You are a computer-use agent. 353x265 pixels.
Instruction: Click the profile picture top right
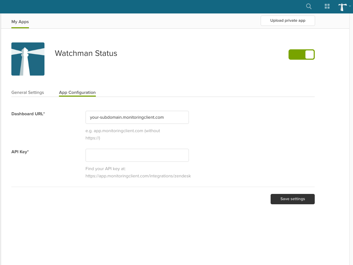click(x=342, y=7)
